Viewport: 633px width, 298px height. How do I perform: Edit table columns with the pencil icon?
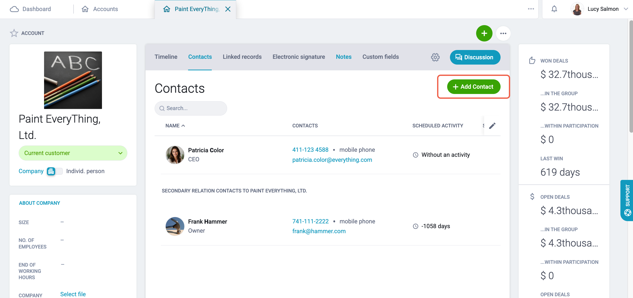pyautogui.click(x=493, y=126)
